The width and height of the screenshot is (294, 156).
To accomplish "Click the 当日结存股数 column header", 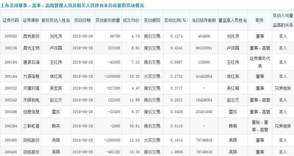I will 204,20.
